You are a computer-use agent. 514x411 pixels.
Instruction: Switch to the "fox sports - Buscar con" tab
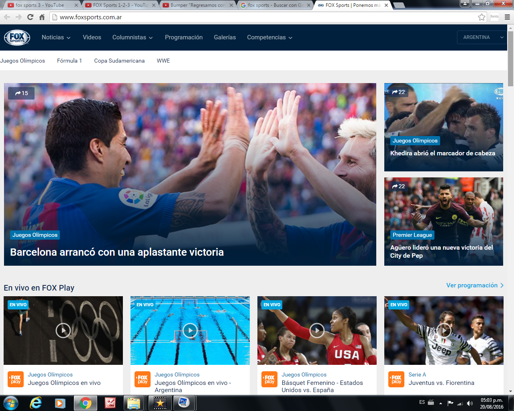(275, 5)
